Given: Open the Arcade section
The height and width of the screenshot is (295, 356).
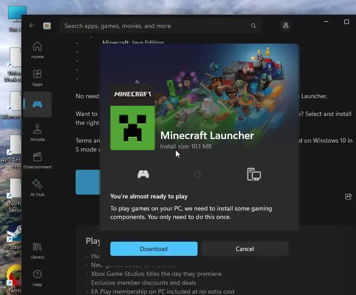Looking at the screenshot, I should 37,133.
